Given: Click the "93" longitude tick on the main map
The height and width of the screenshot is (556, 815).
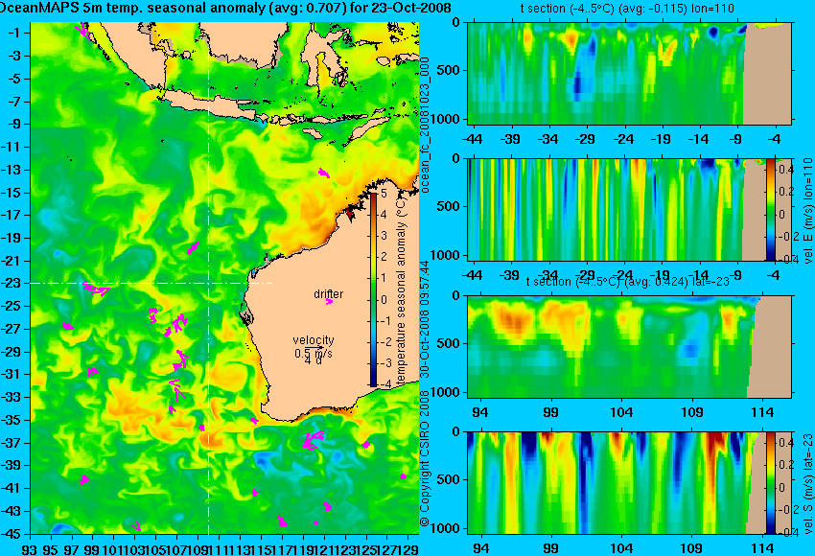Looking at the screenshot, I should coord(30,549).
